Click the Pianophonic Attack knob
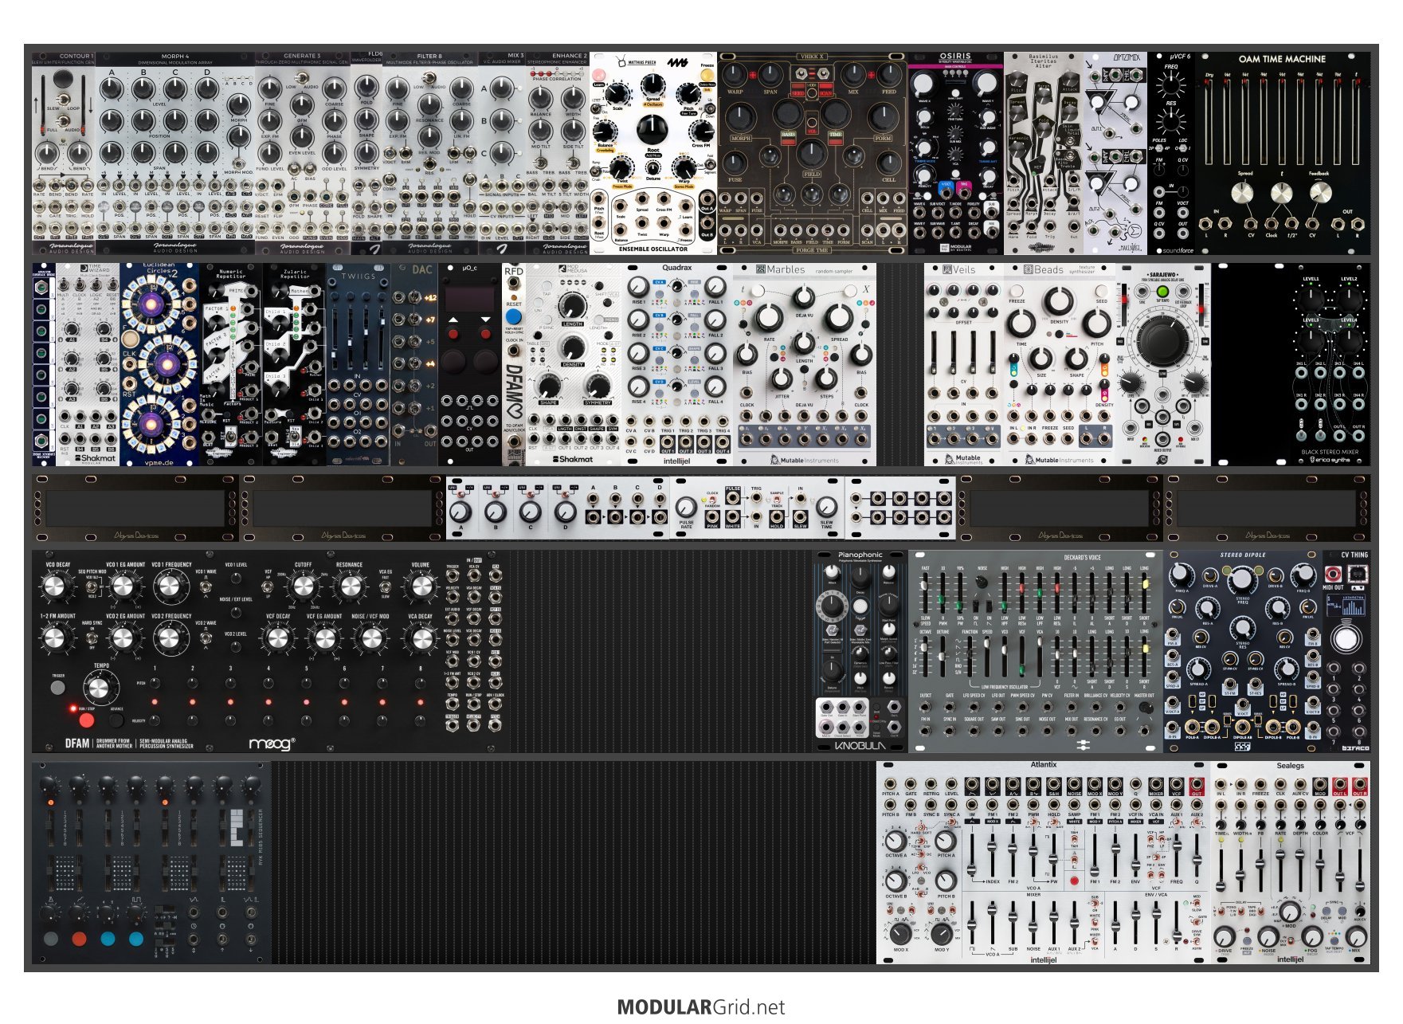 832,571
